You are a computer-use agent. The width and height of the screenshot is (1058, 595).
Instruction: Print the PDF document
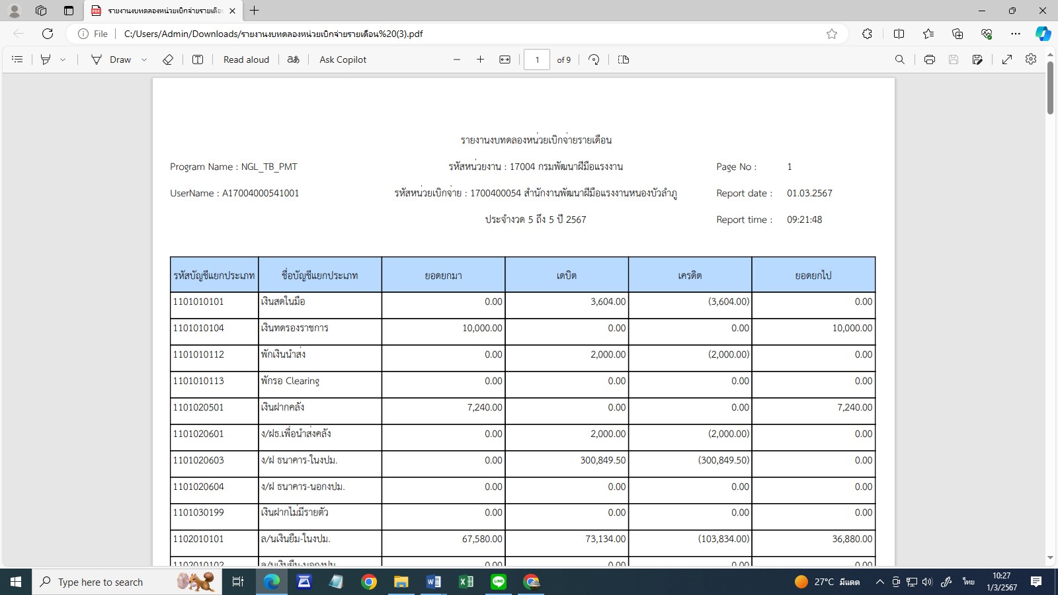pos(930,59)
